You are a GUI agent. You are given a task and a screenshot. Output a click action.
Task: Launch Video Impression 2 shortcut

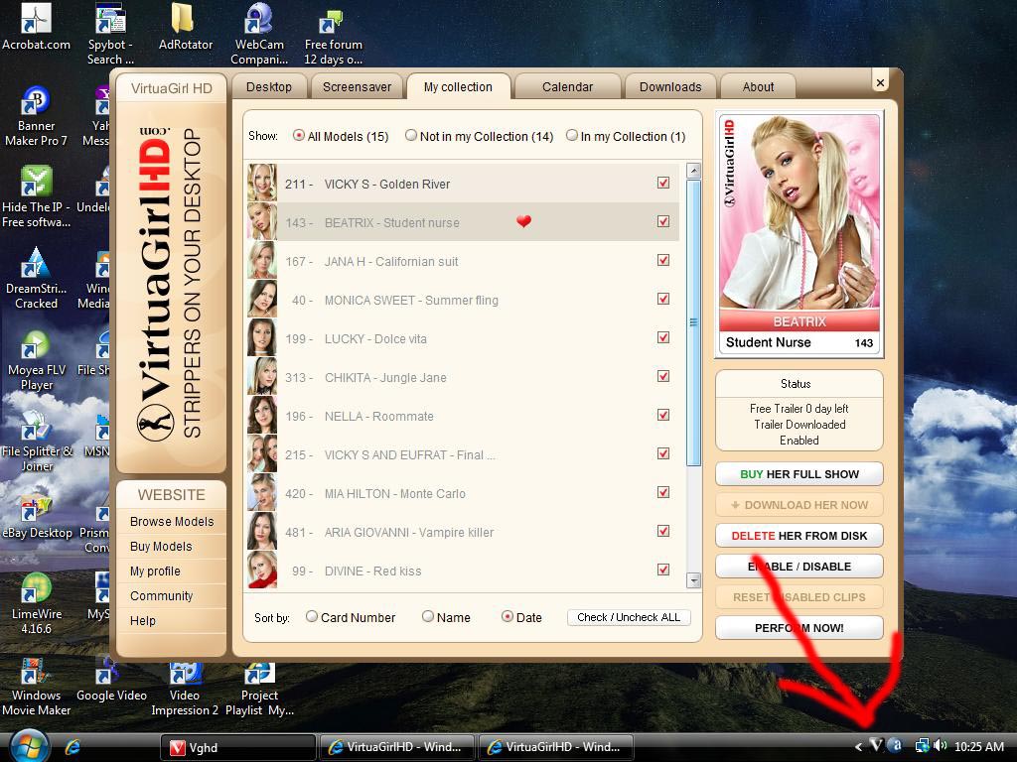point(184,690)
